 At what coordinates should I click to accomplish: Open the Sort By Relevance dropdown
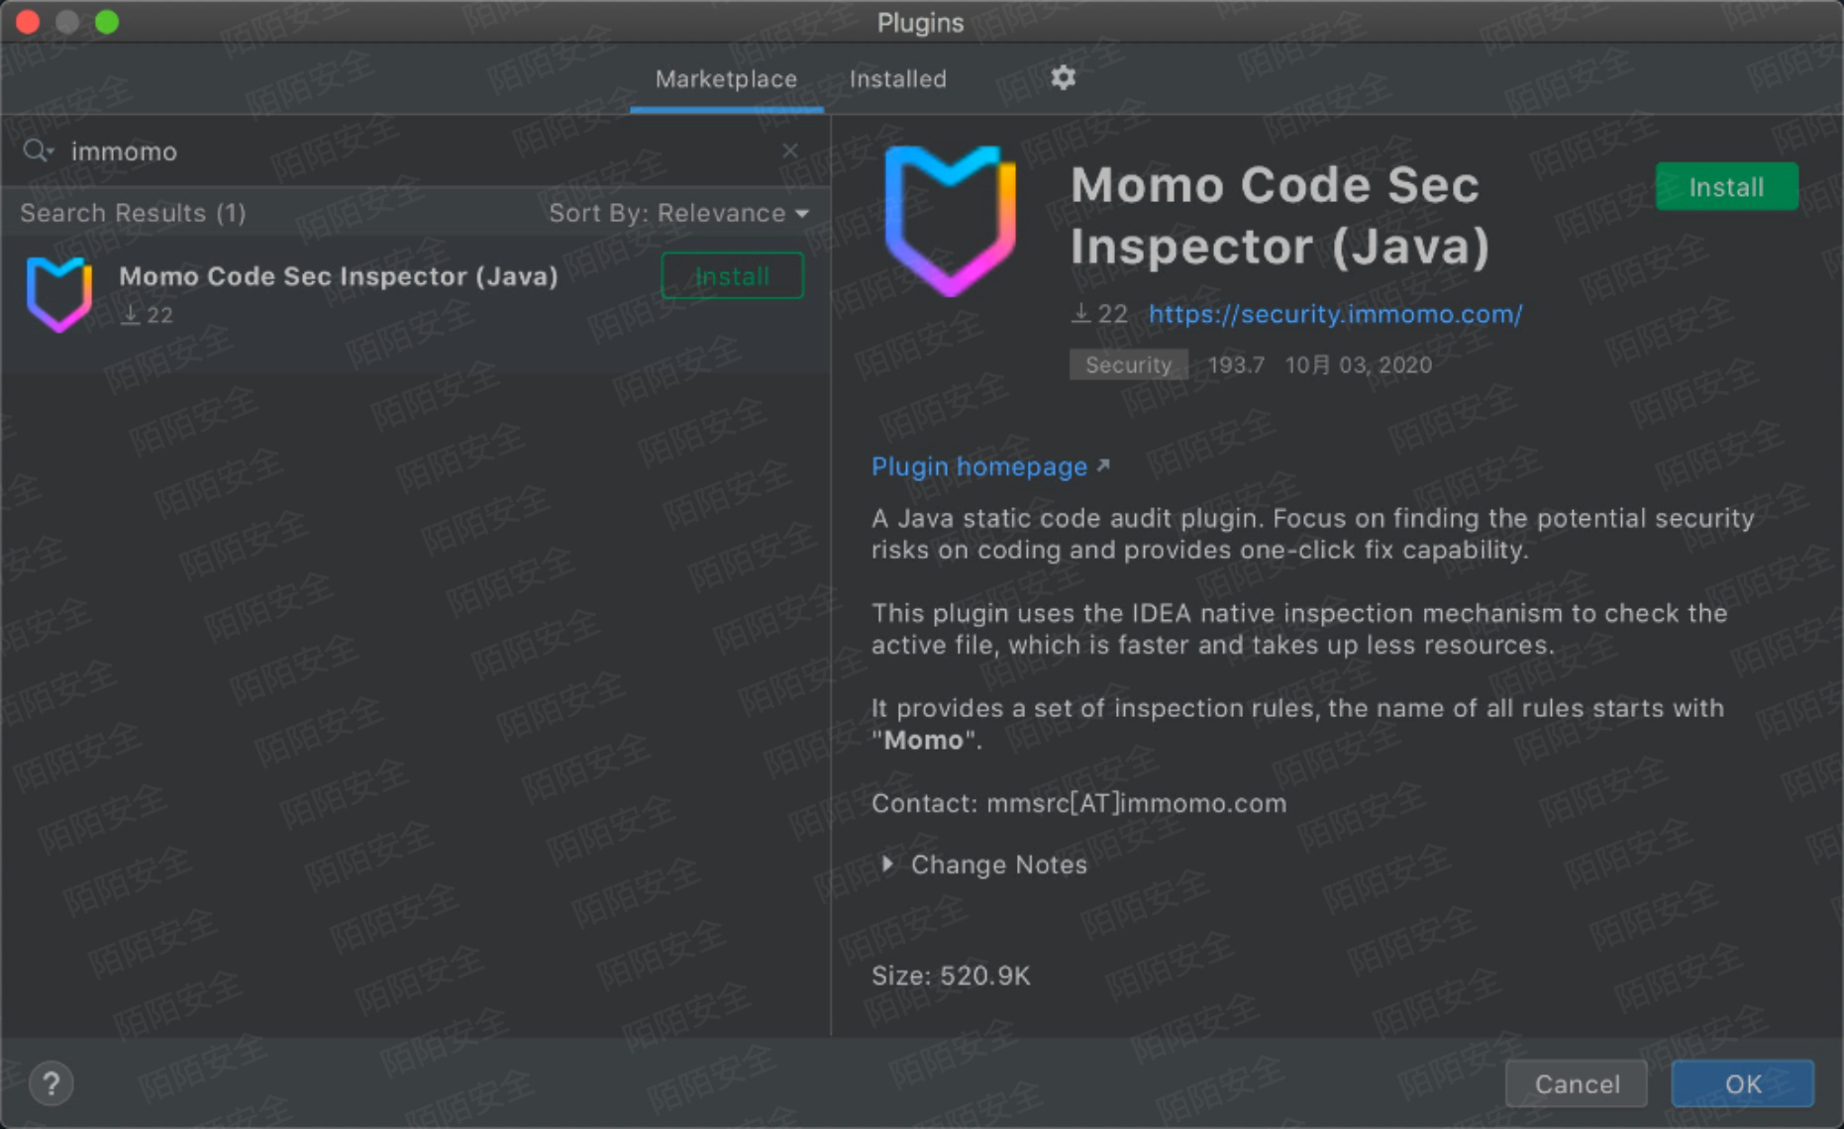pyautogui.click(x=679, y=213)
